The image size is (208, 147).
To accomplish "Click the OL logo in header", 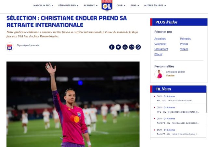I will (x=107, y=6).
